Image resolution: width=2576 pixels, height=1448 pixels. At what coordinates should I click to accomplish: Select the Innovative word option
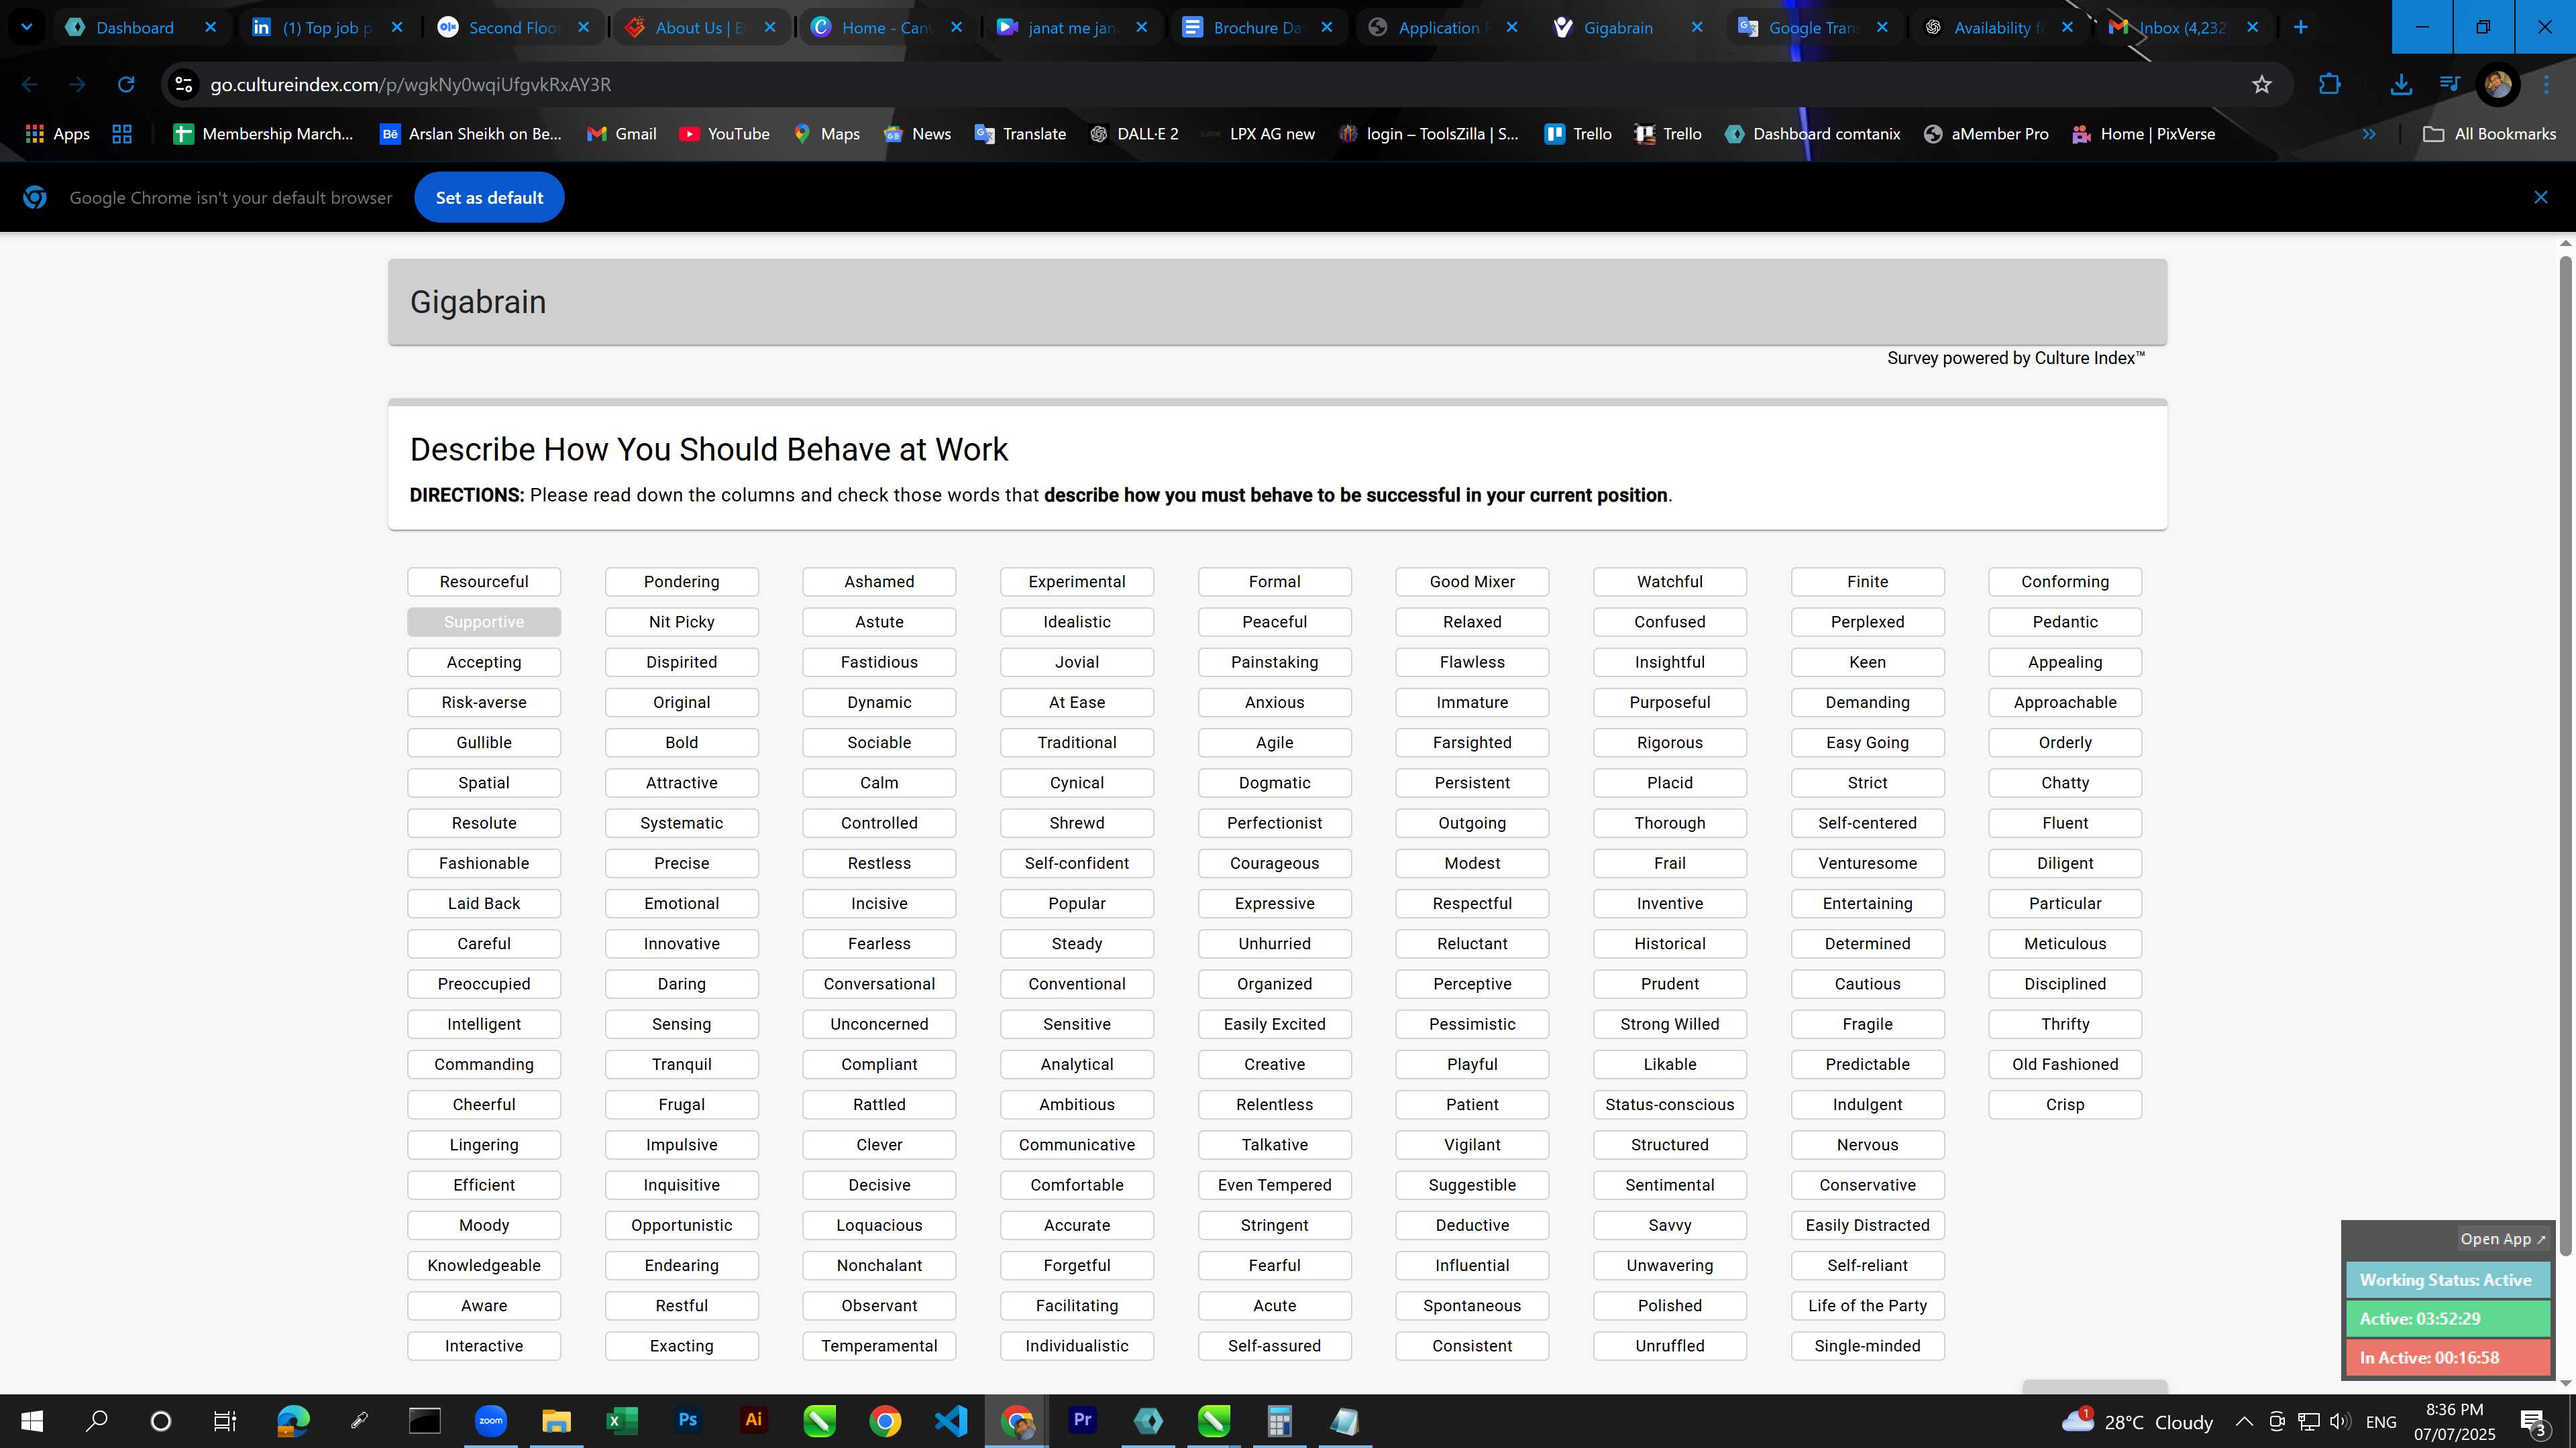tap(682, 943)
